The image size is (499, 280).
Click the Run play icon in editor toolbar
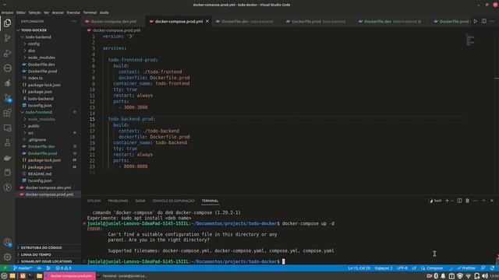coord(476,21)
